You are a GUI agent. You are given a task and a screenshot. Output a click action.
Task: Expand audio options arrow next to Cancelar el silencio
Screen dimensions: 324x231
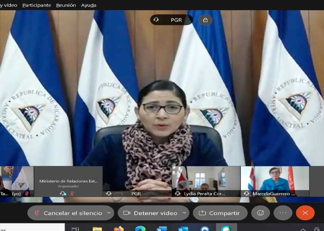click(109, 213)
